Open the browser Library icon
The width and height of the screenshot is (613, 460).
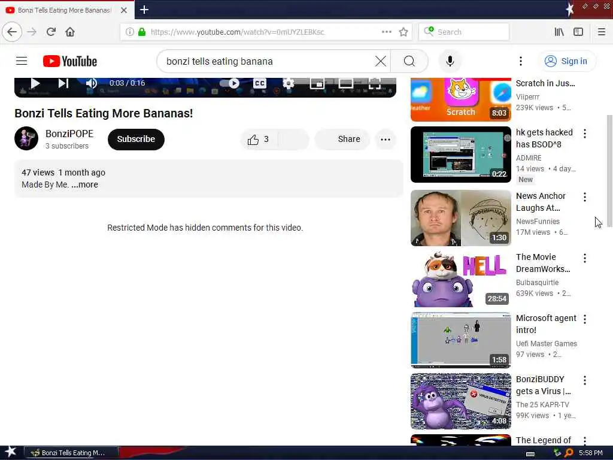click(559, 32)
